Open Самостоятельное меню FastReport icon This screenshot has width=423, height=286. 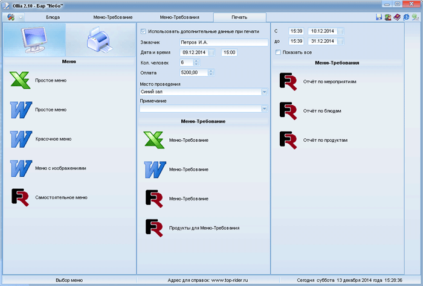20,197
